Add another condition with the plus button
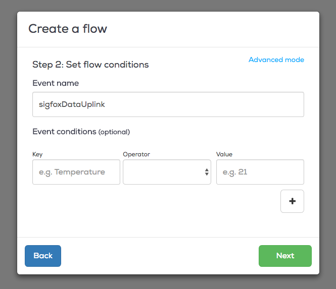Image resolution: width=336 pixels, height=289 pixels. pos(292,201)
